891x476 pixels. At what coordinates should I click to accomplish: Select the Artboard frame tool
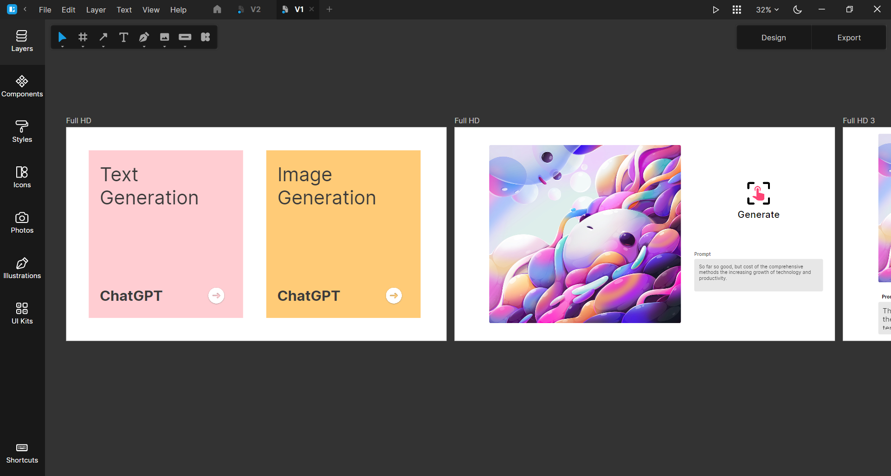tap(83, 37)
